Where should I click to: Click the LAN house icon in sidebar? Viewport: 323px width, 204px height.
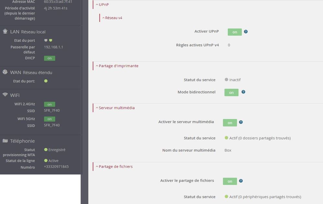tap(5, 31)
